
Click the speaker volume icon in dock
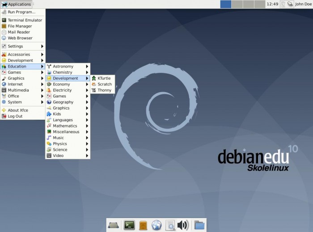[x=182, y=225]
